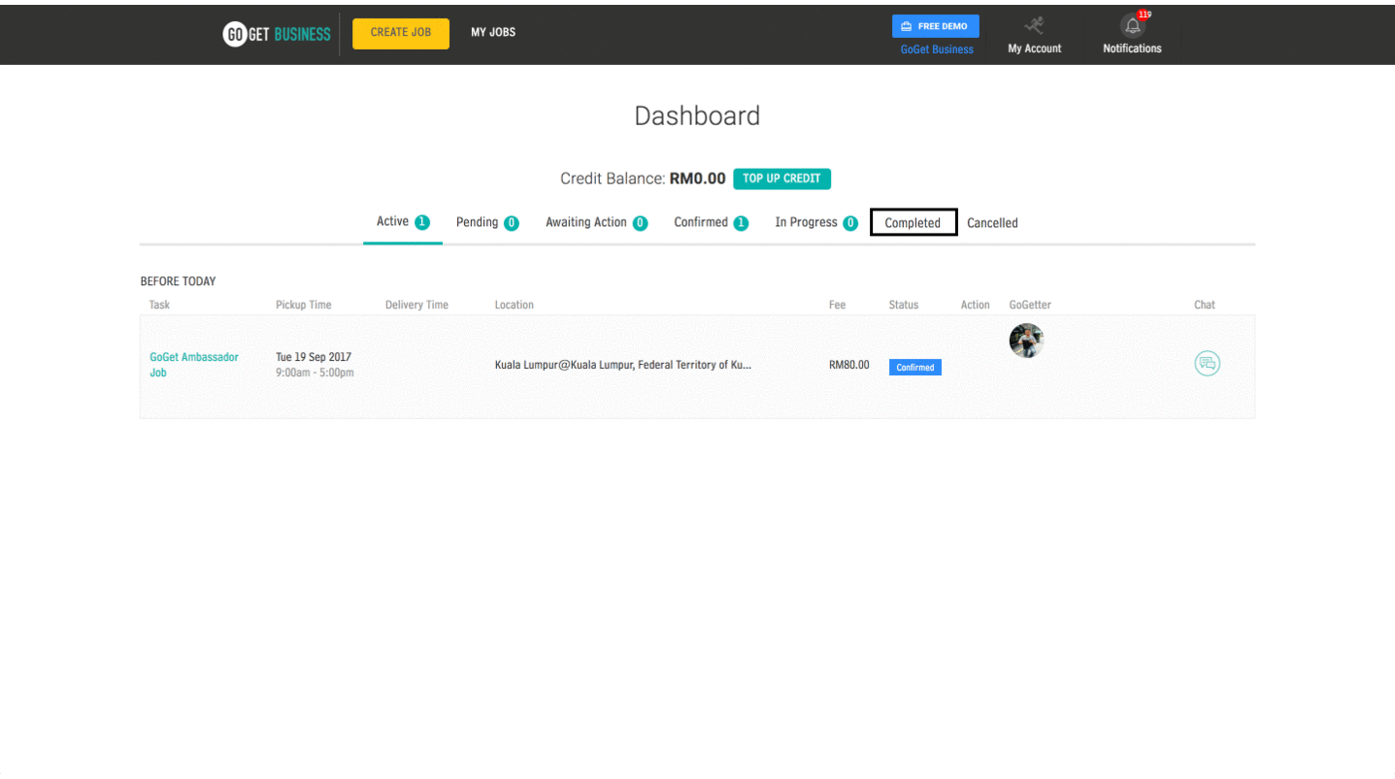
Task: Open the My Jobs menu
Action: point(493,33)
